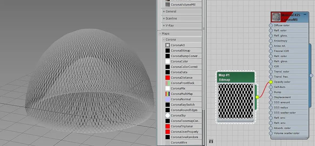Screen dimensions: 315x146
Task: Click the Transl. color input socket
Action: 271,72
